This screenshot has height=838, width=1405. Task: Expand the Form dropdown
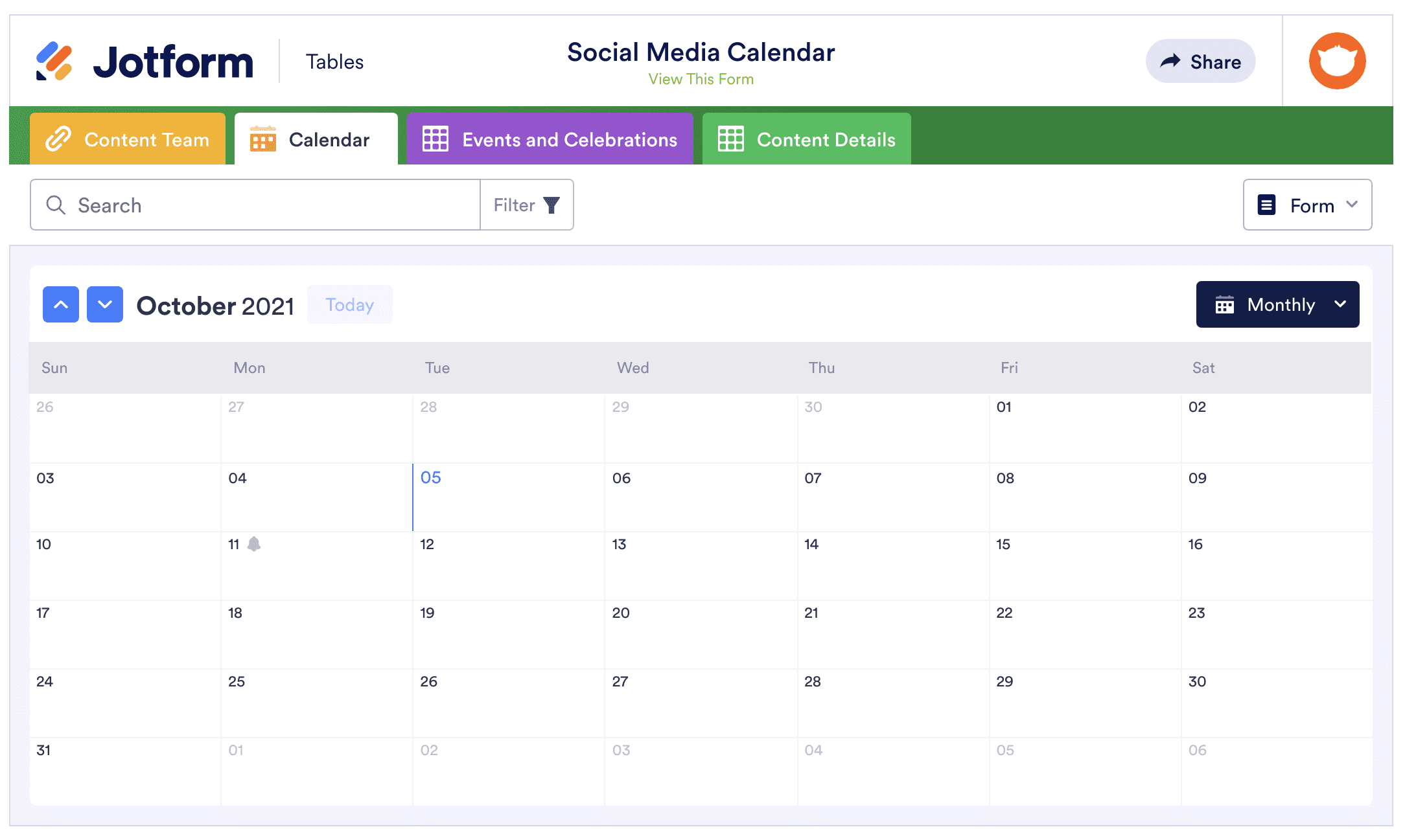[1307, 205]
